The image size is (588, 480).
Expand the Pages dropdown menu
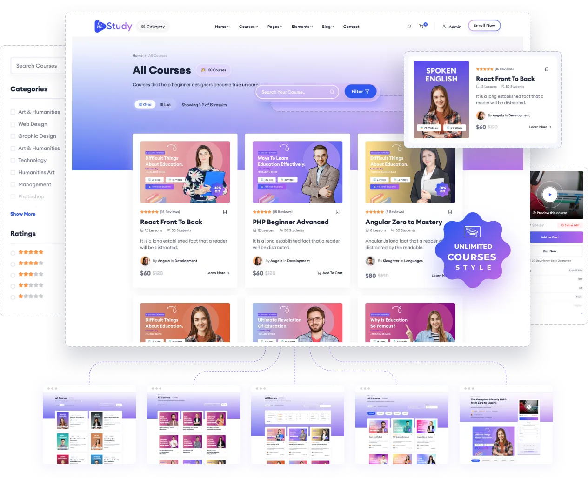pos(274,27)
